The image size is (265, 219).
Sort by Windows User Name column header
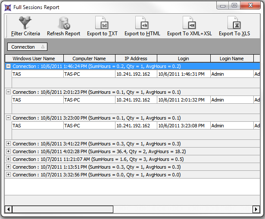34,59
